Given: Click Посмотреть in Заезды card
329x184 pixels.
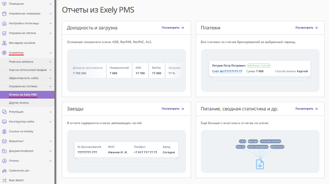Looking at the screenshot, I should 173,109.
